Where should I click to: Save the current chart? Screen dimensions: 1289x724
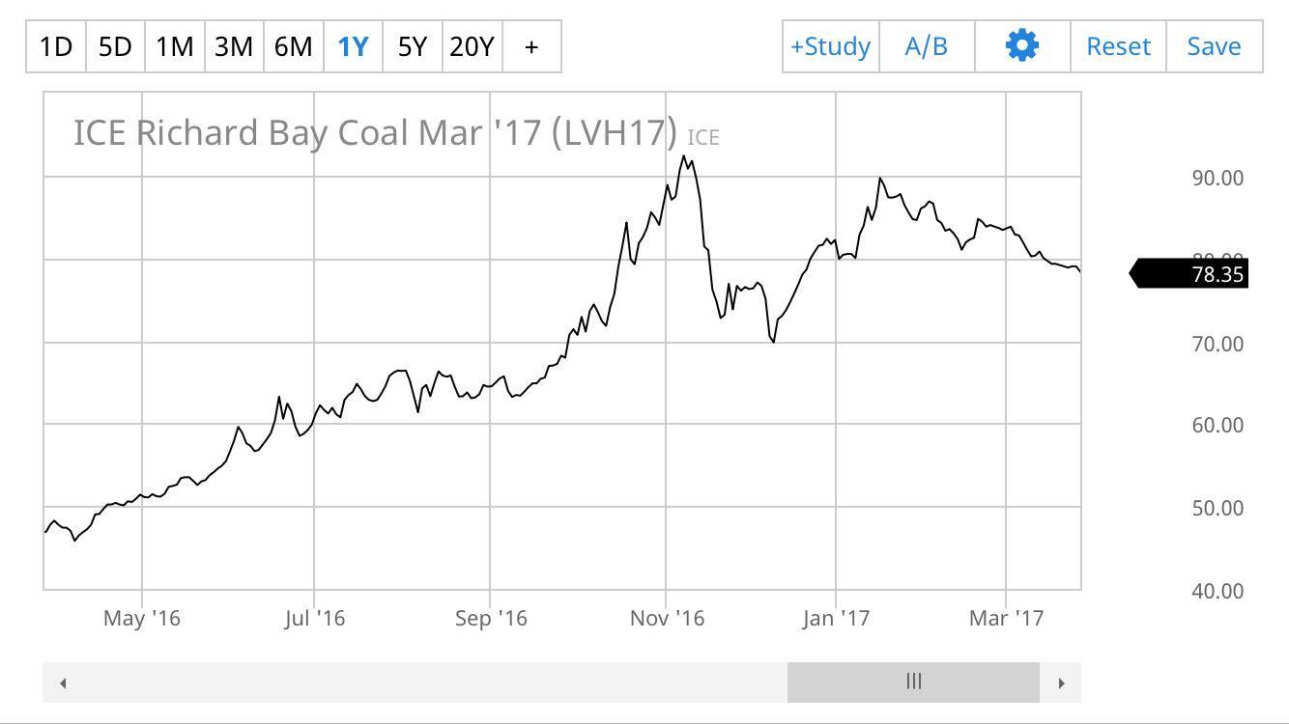(1214, 46)
